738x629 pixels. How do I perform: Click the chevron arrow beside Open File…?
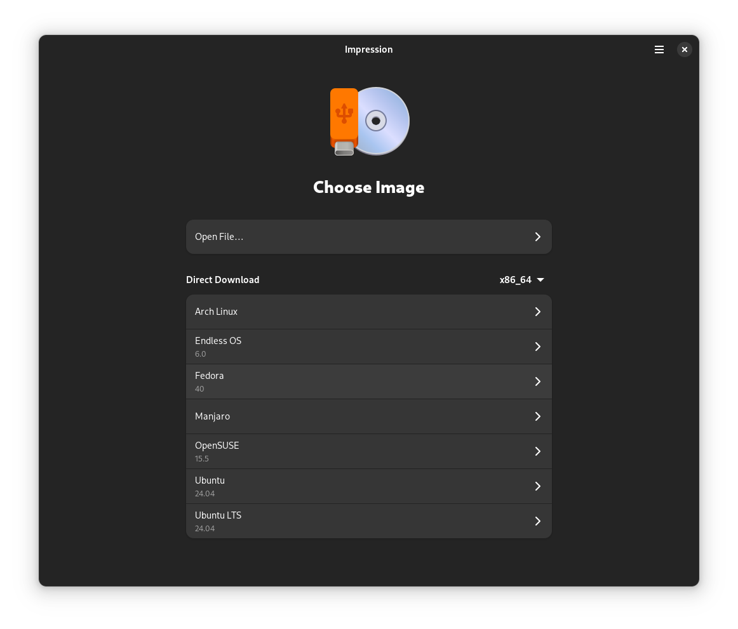[x=537, y=237]
